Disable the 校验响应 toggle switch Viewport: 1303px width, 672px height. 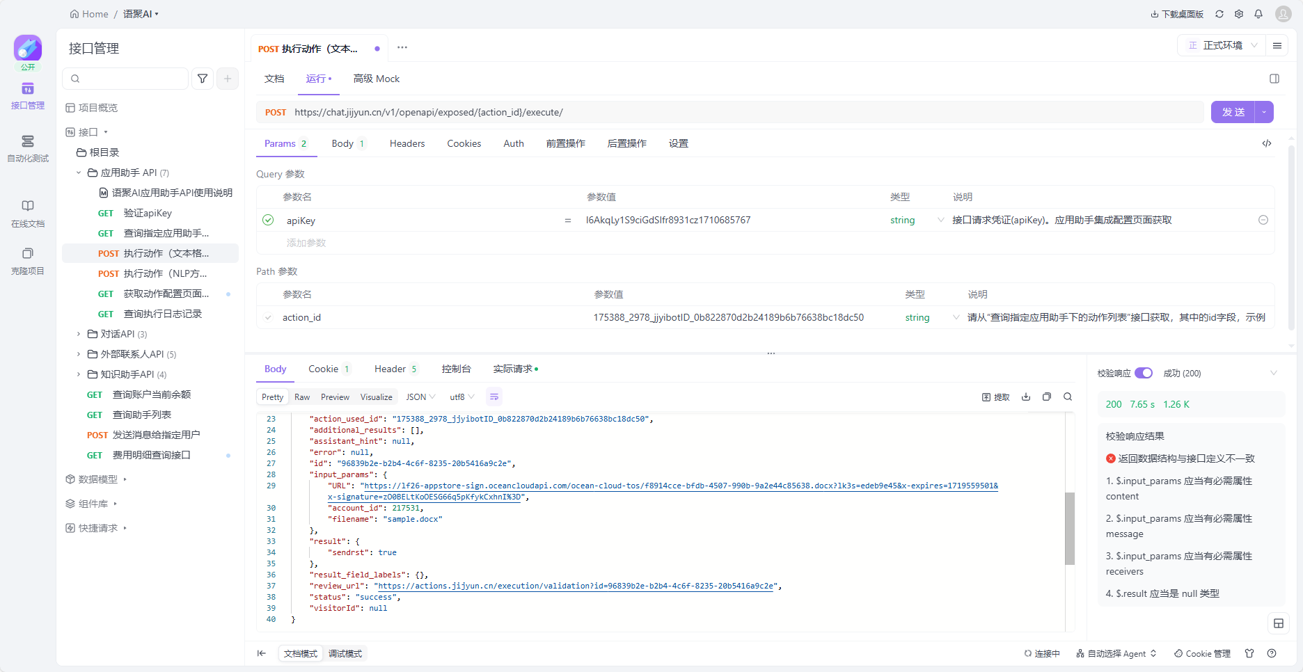coord(1143,374)
